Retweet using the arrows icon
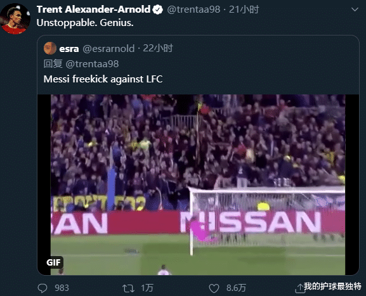366x296 pixels. click(x=128, y=288)
